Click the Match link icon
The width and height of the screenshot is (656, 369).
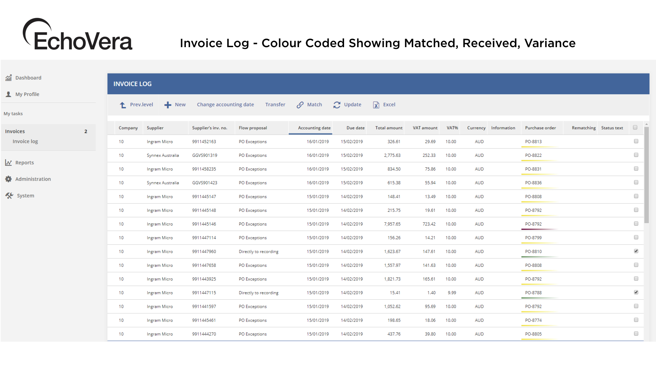click(300, 105)
